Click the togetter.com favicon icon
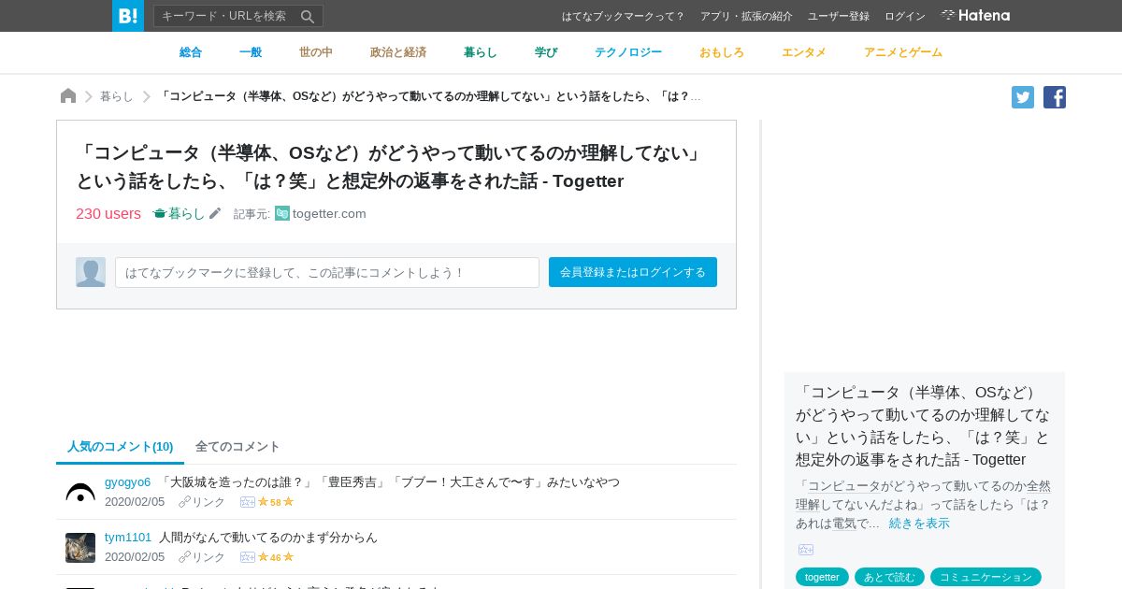The image size is (1122, 589). click(282, 213)
